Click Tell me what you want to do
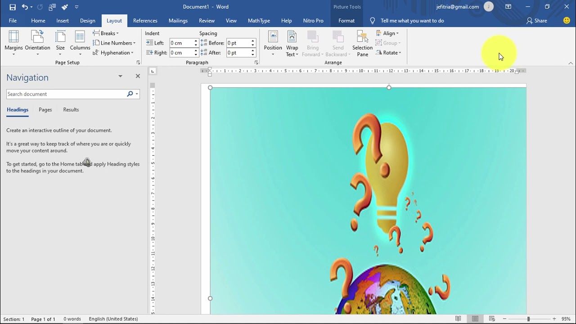The image size is (576, 324). pos(412,21)
